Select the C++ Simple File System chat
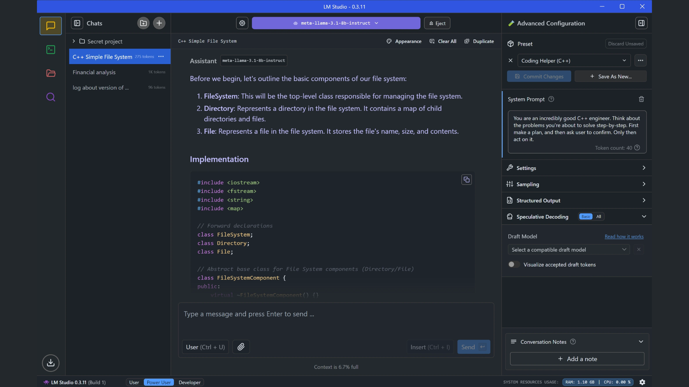Screen dimensions: 689x387 [x=119, y=57]
